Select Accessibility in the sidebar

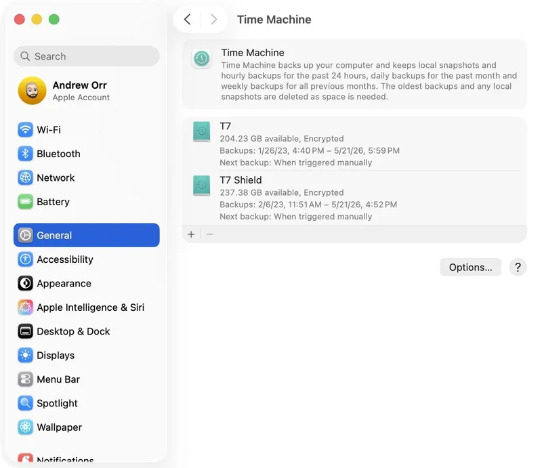point(87,259)
